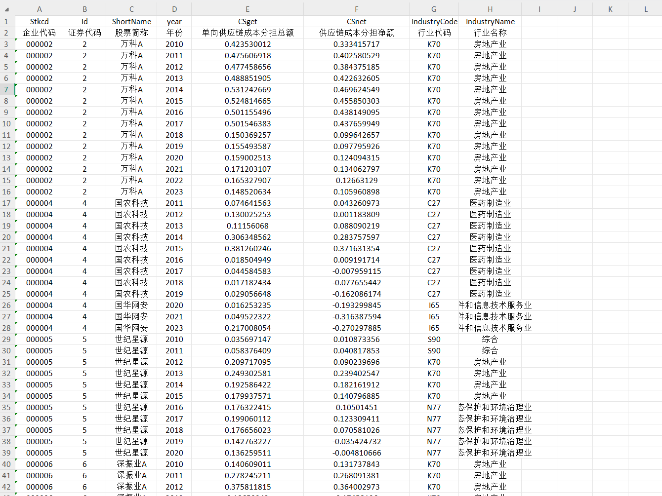Click column H header
The image size is (662, 496).
490,9
